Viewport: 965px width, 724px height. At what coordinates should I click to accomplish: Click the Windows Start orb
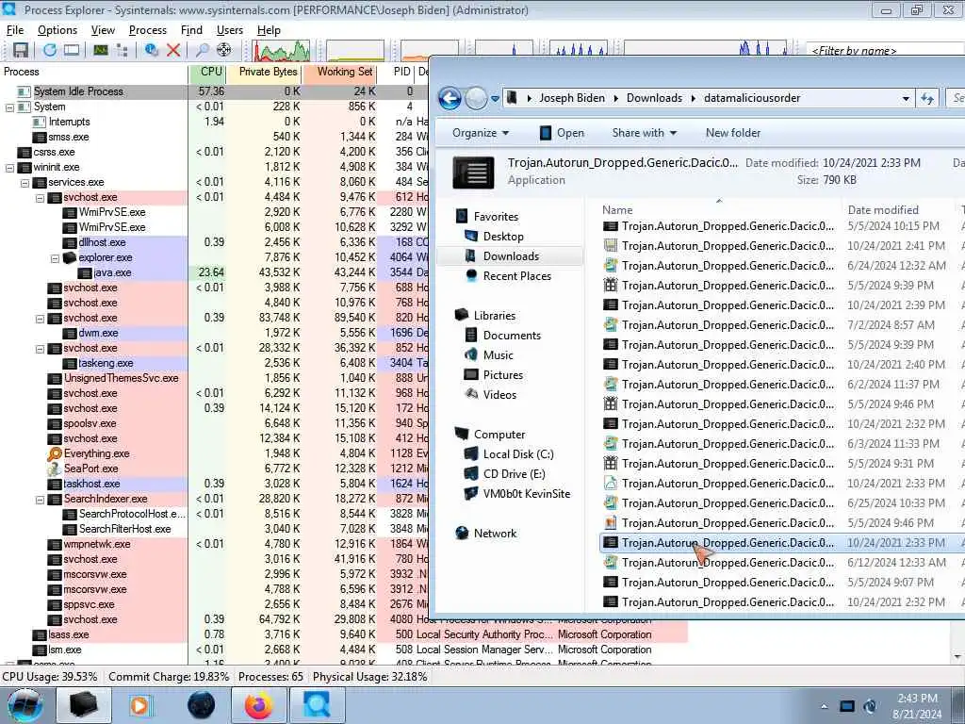coord(25,705)
